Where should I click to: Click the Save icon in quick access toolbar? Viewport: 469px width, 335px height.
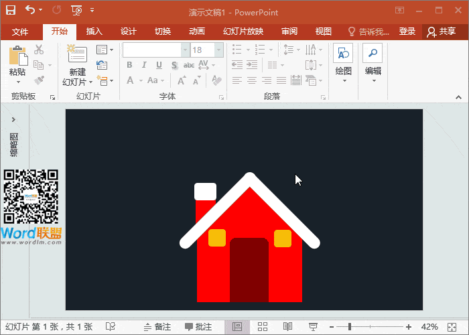pyautogui.click(x=11, y=10)
